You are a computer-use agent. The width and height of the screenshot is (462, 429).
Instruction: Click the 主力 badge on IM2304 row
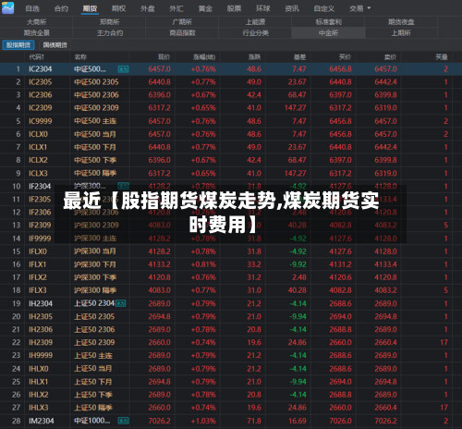pyautogui.click(x=123, y=421)
